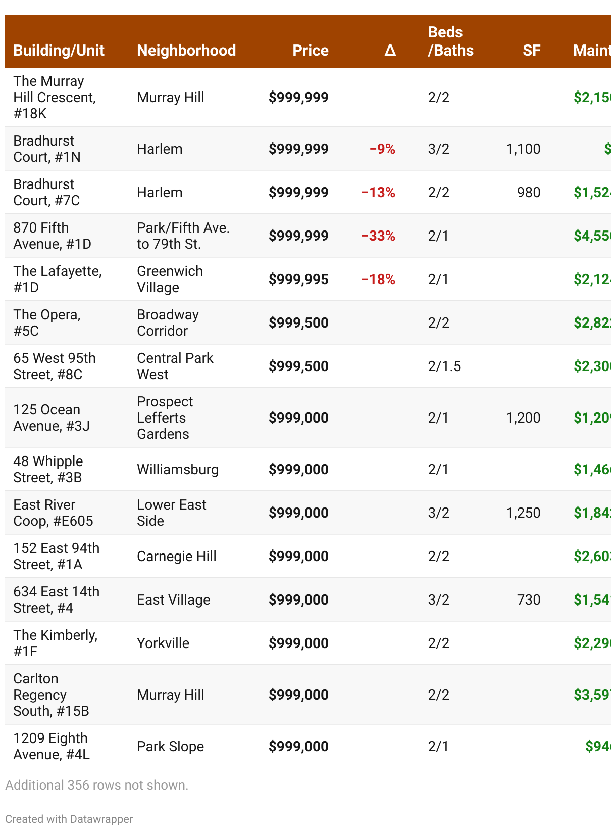Click the 2/1.5 beds/baths cell
This screenshot has height=831, width=616.
[444, 366]
